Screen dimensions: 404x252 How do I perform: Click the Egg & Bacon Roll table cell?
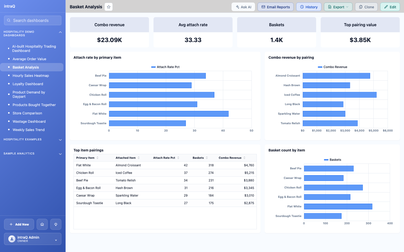88,188
